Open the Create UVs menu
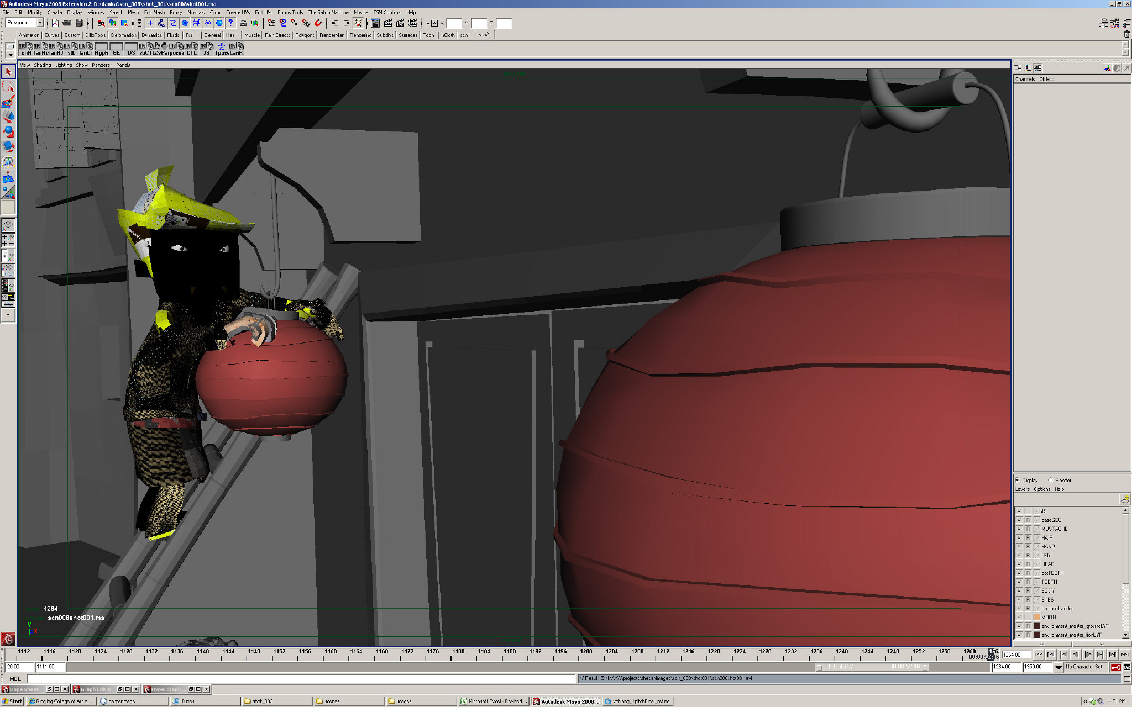 [x=238, y=12]
